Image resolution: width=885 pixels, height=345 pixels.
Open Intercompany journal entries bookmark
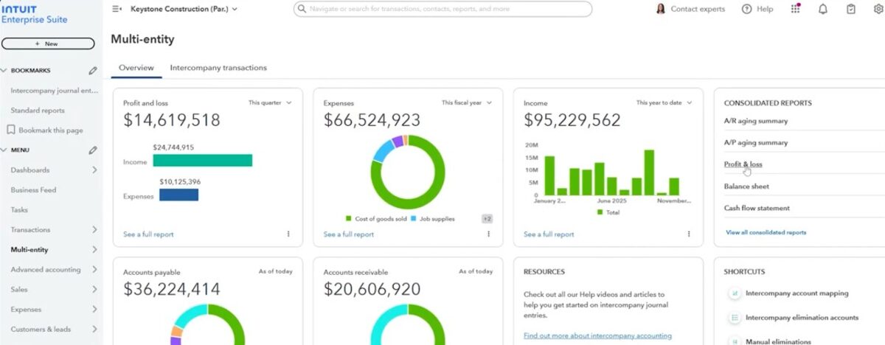pyautogui.click(x=54, y=91)
